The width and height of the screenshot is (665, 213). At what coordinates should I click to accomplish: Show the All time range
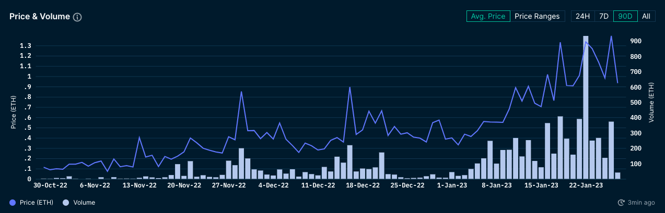click(x=646, y=16)
